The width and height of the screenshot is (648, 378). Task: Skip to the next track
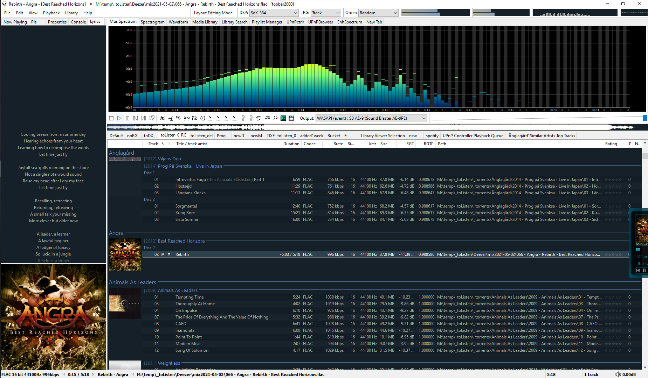coord(144,118)
